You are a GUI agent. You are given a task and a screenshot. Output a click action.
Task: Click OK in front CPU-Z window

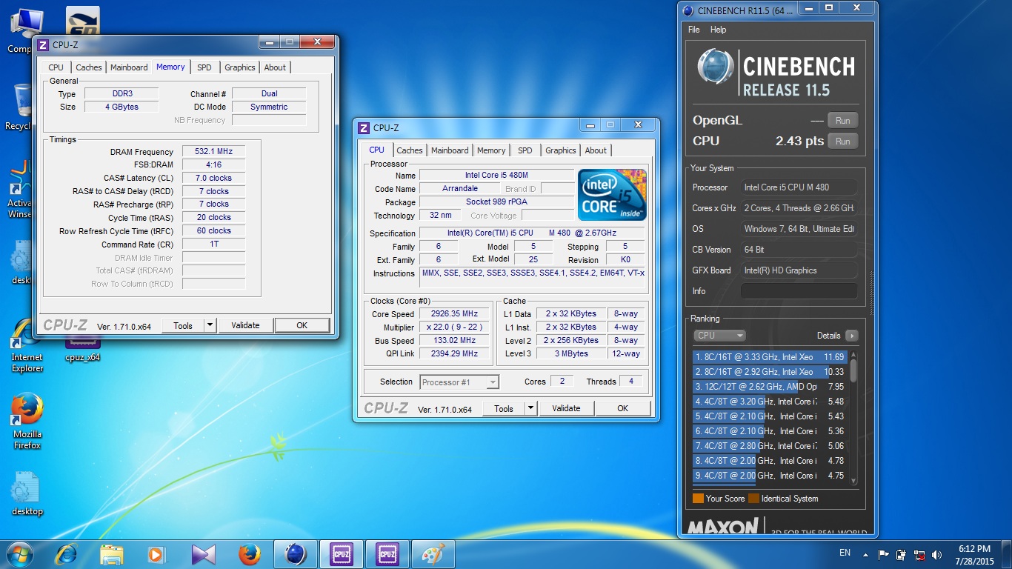tap(623, 408)
